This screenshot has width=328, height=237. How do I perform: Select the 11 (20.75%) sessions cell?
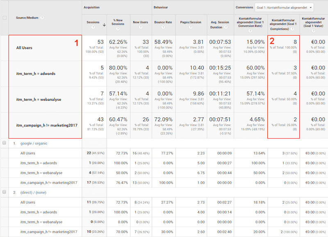click(x=96, y=202)
